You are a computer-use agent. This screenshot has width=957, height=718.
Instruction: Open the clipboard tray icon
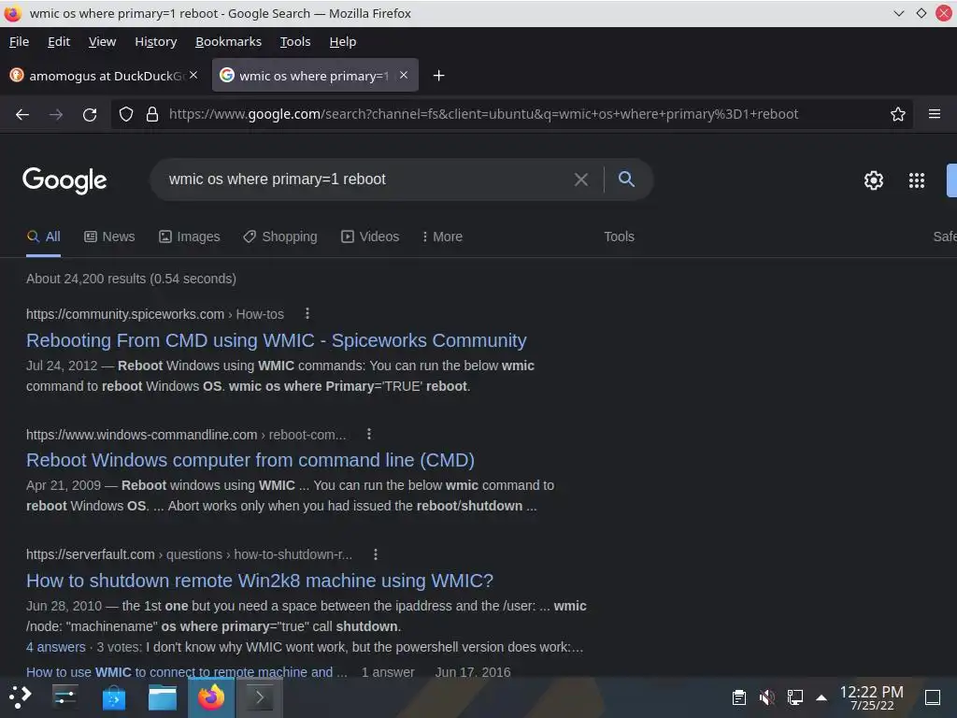coord(738,697)
